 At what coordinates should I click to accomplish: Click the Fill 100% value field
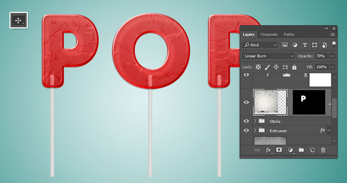pyautogui.click(x=322, y=67)
